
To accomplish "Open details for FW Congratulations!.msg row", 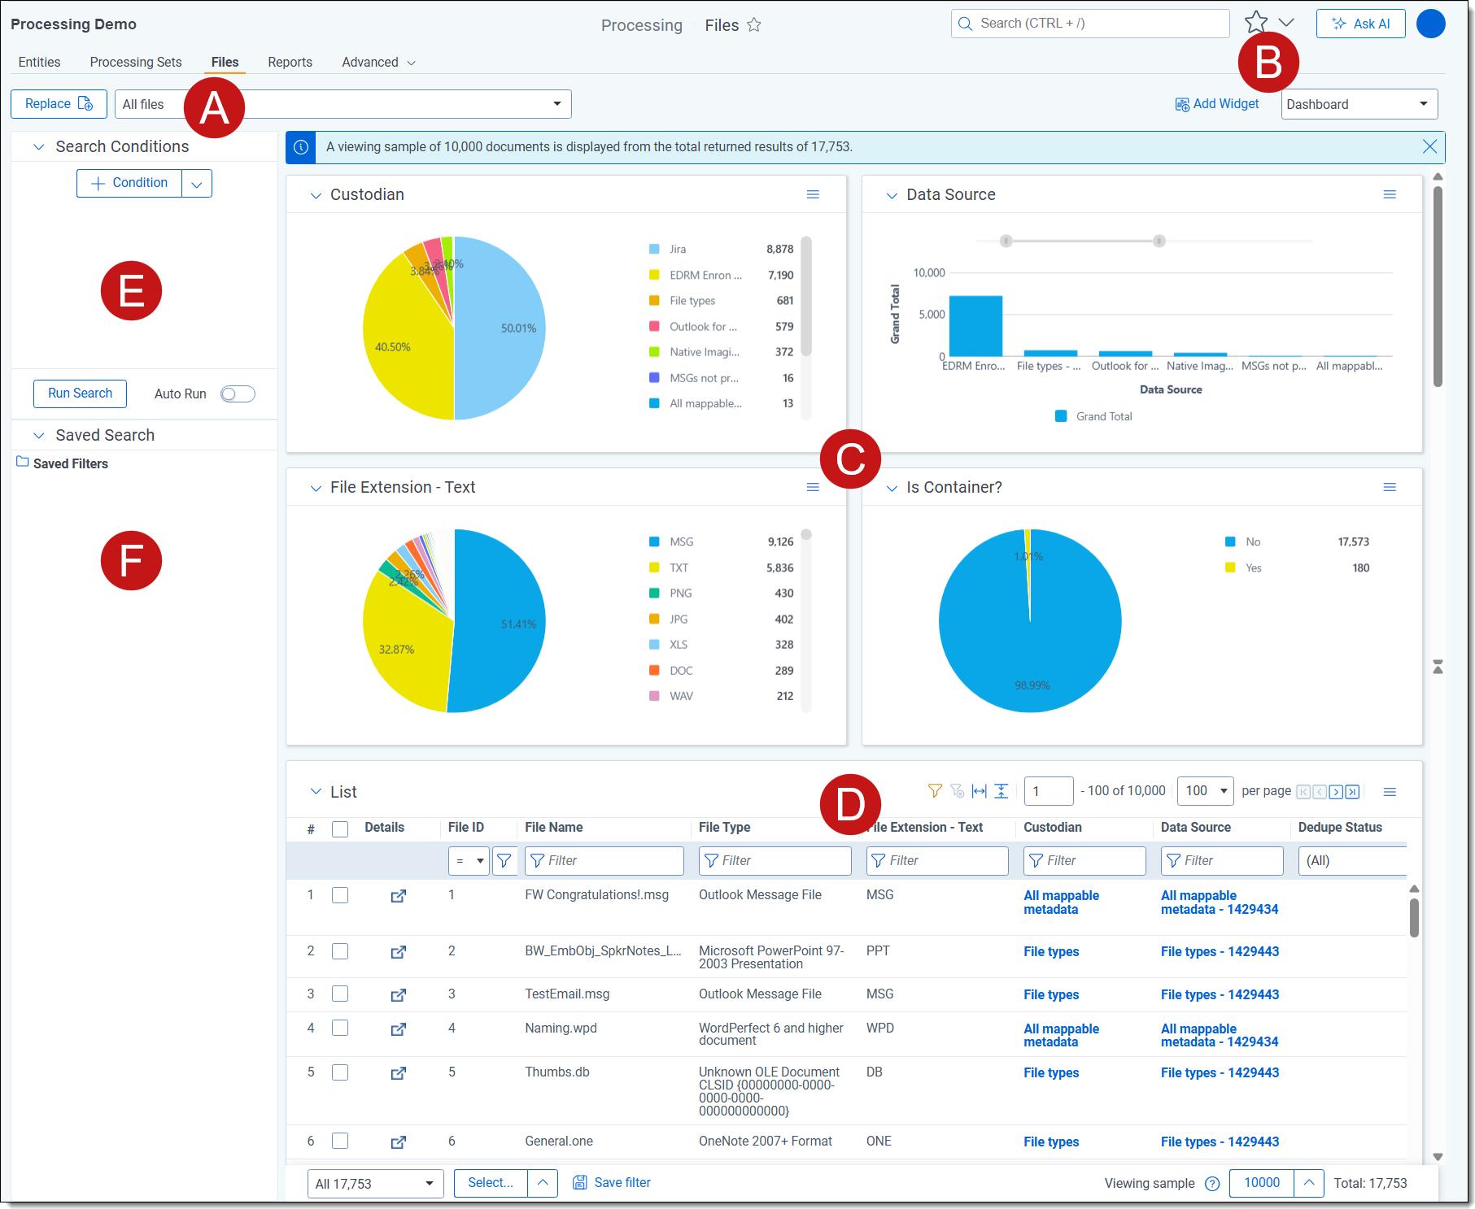I will coord(398,896).
